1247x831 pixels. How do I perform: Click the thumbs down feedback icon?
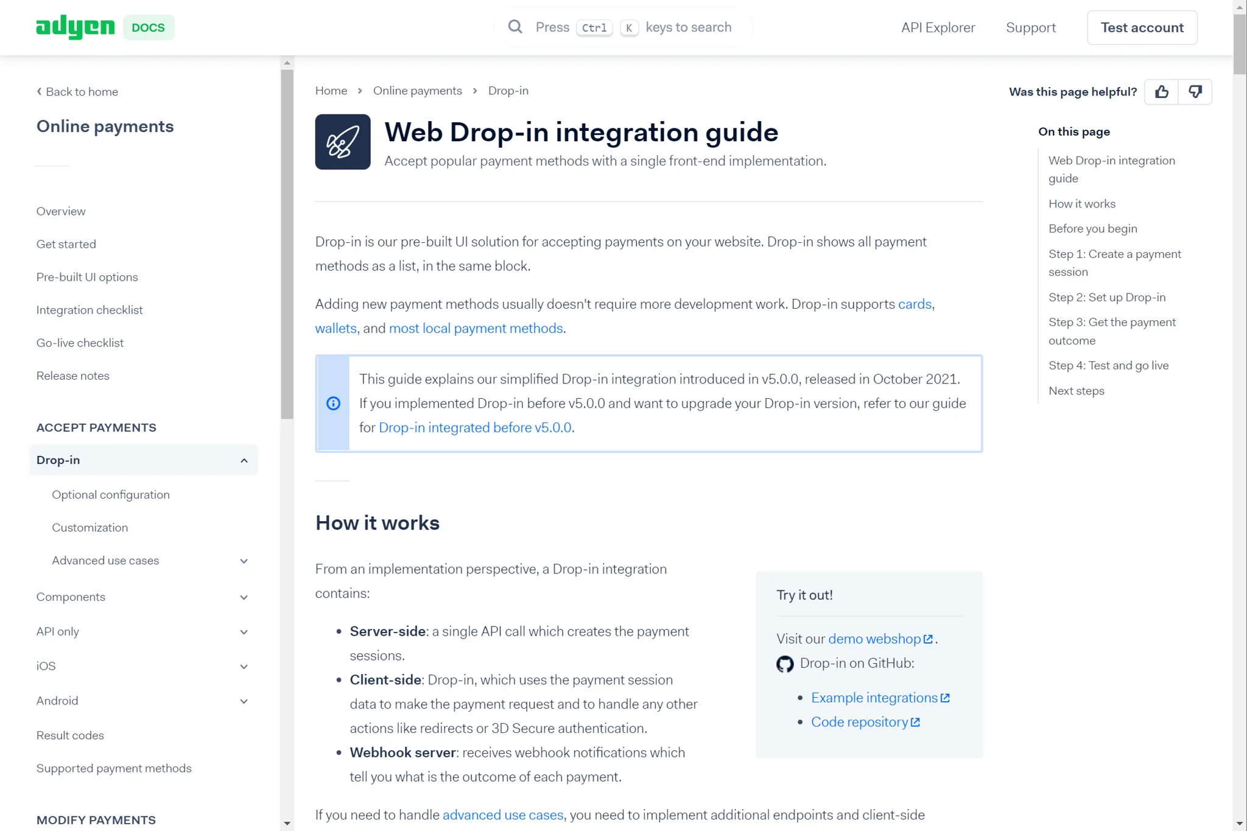[1195, 92]
